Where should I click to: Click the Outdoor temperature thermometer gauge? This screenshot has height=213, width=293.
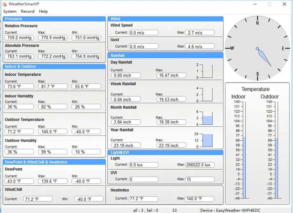pyautogui.click(x=276, y=150)
